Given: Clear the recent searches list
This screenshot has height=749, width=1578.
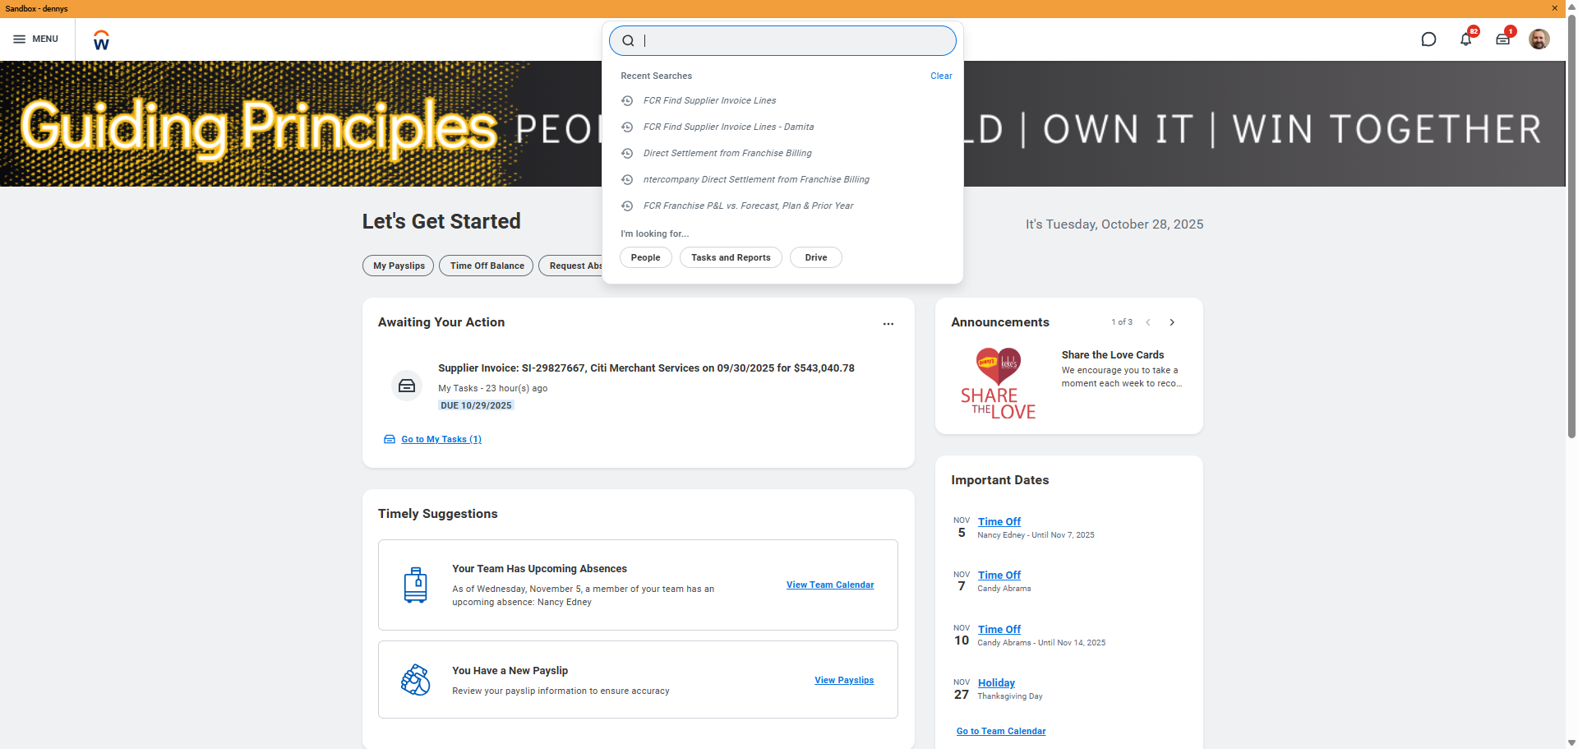Looking at the screenshot, I should 941,76.
